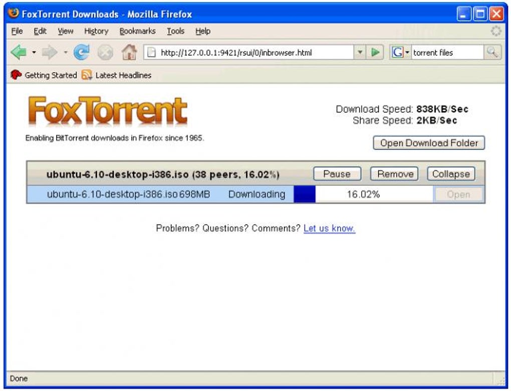This screenshot has width=511, height=391.
Task: Click the FoxTorrent logo
Action: [x=108, y=111]
